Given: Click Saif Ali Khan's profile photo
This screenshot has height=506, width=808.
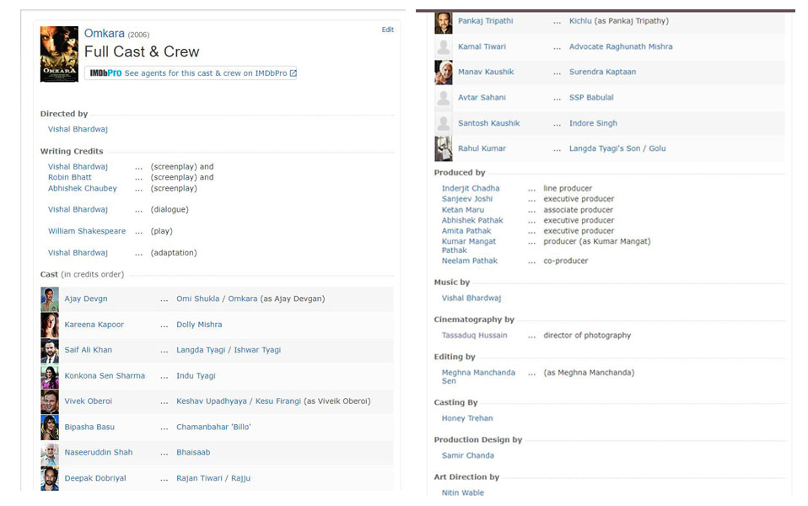Looking at the screenshot, I should [x=50, y=350].
